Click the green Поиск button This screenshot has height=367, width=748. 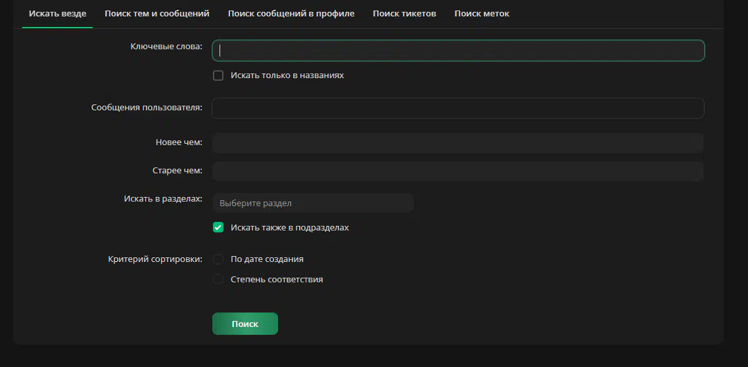pyautogui.click(x=245, y=324)
